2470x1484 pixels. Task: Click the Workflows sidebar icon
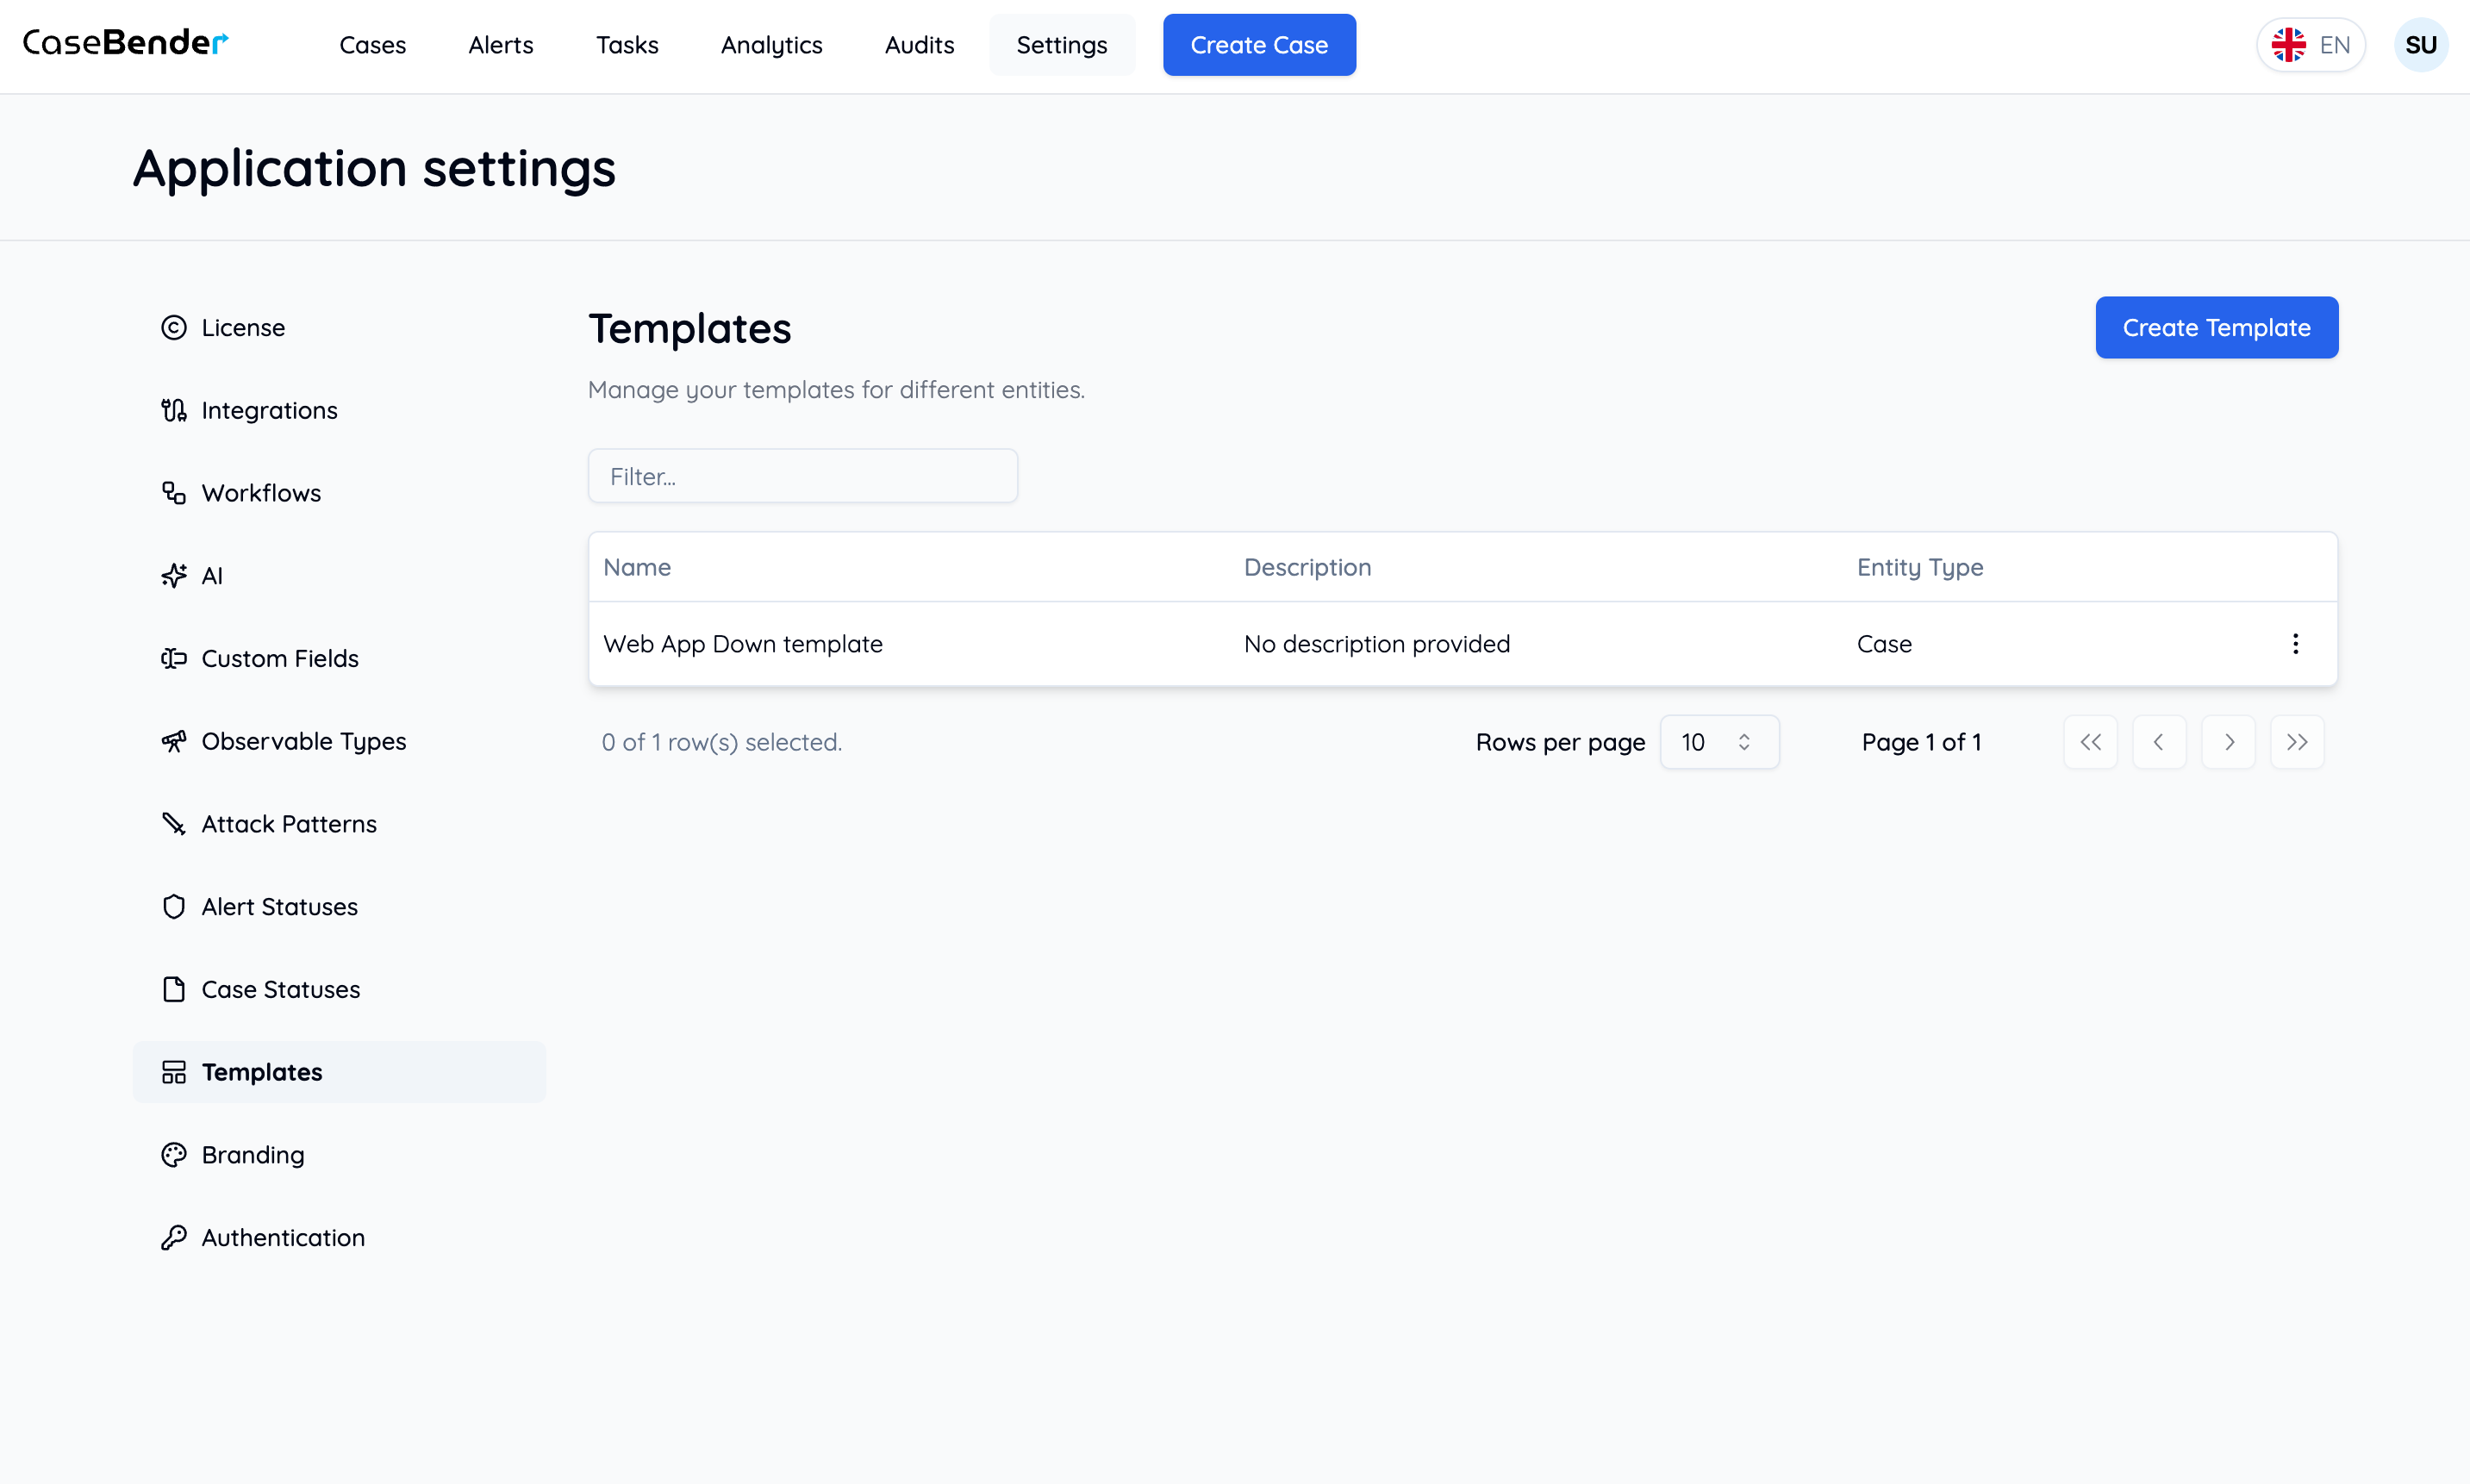coord(174,492)
